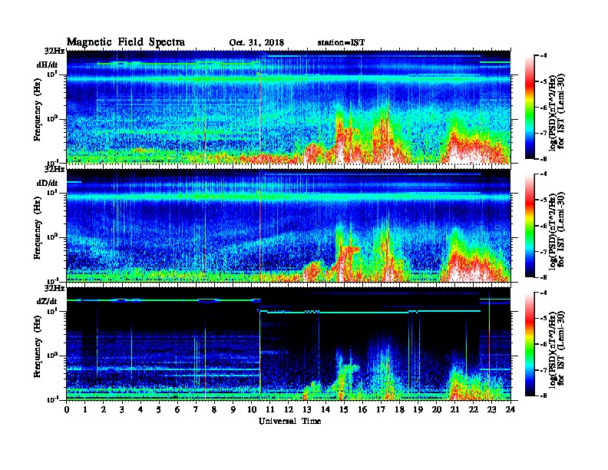Click hour tick label "12" on the time axis
This screenshot has width=608, height=470.
tap(289, 409)
